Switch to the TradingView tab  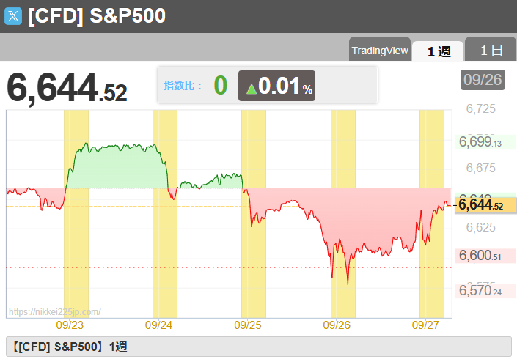coord(379,51)
